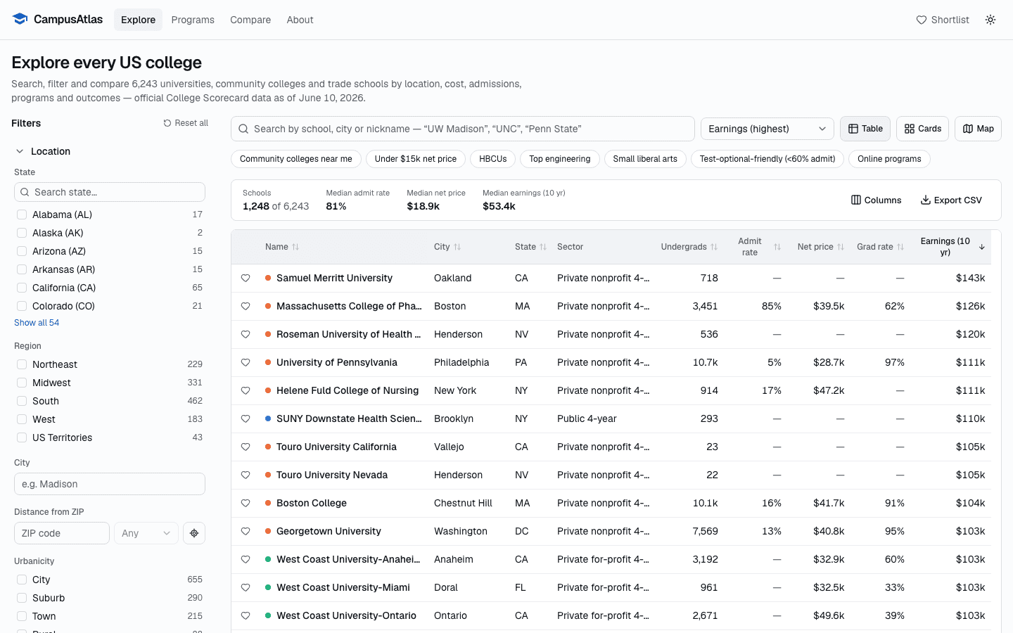1013x633 pixels.
Task: Click the ZIP code input
Action: pos(62,533)
